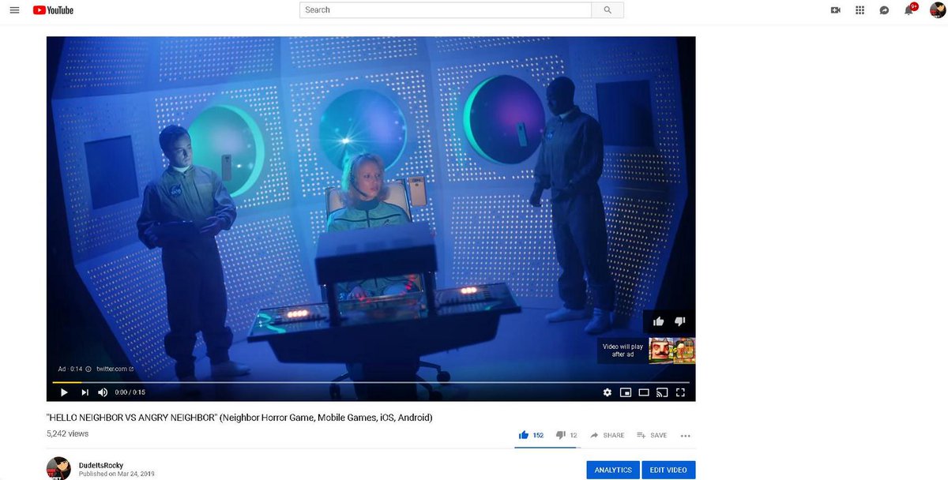Open the account avatar menu

(x=938, y=10)
